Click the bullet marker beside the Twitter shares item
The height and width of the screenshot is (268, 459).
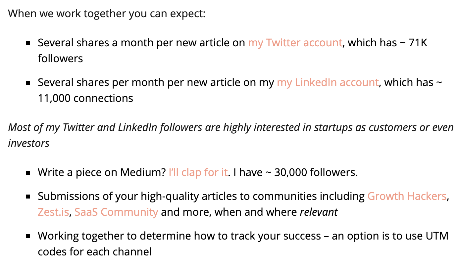[28, 43]
